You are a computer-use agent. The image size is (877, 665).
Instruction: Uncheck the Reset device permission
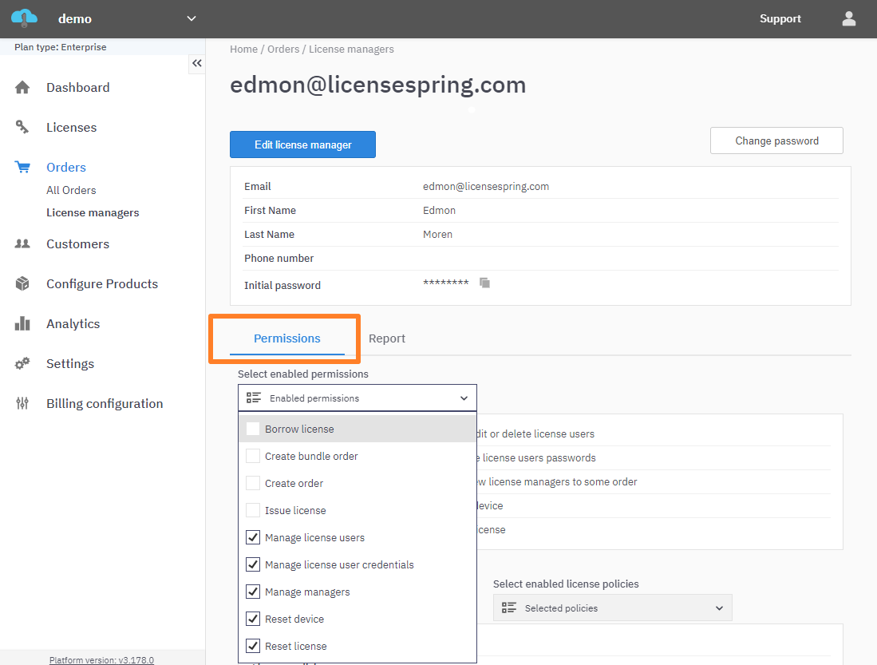(x=253, y=619)
